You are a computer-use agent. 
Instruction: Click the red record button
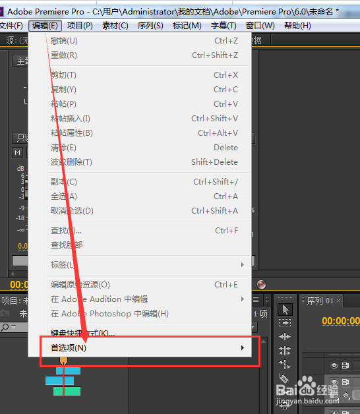tap(261, 284)
